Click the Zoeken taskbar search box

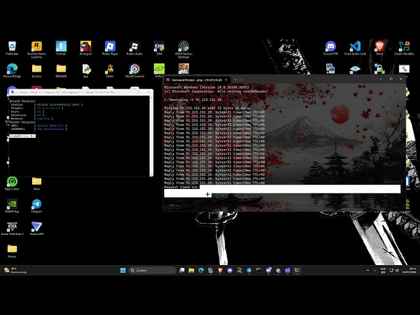click(x=152, y=270)
